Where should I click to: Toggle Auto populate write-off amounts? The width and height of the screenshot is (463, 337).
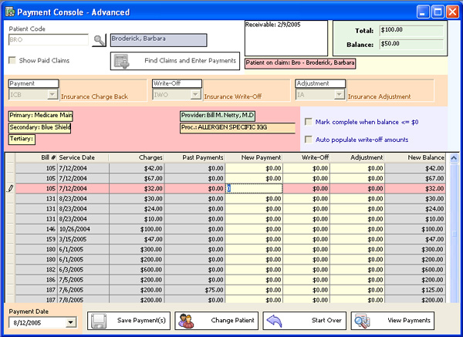(x=309, y=140)
